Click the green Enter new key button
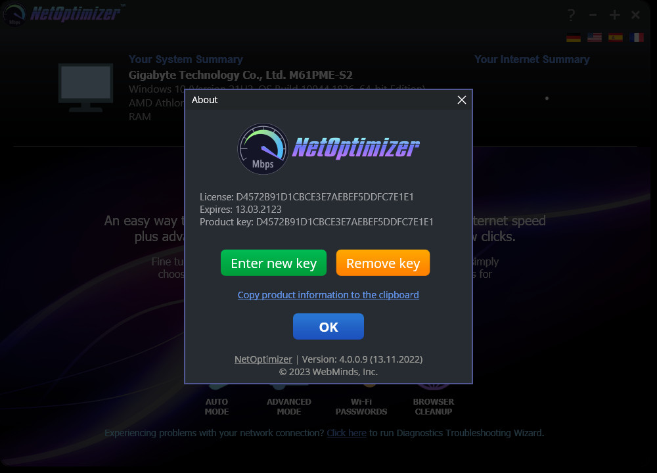The width and height of the screenshot is (657, 473). point(273,263)
